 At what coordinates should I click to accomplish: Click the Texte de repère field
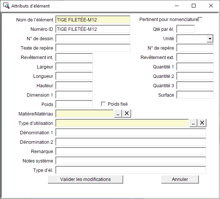click(x=93, y=48)
